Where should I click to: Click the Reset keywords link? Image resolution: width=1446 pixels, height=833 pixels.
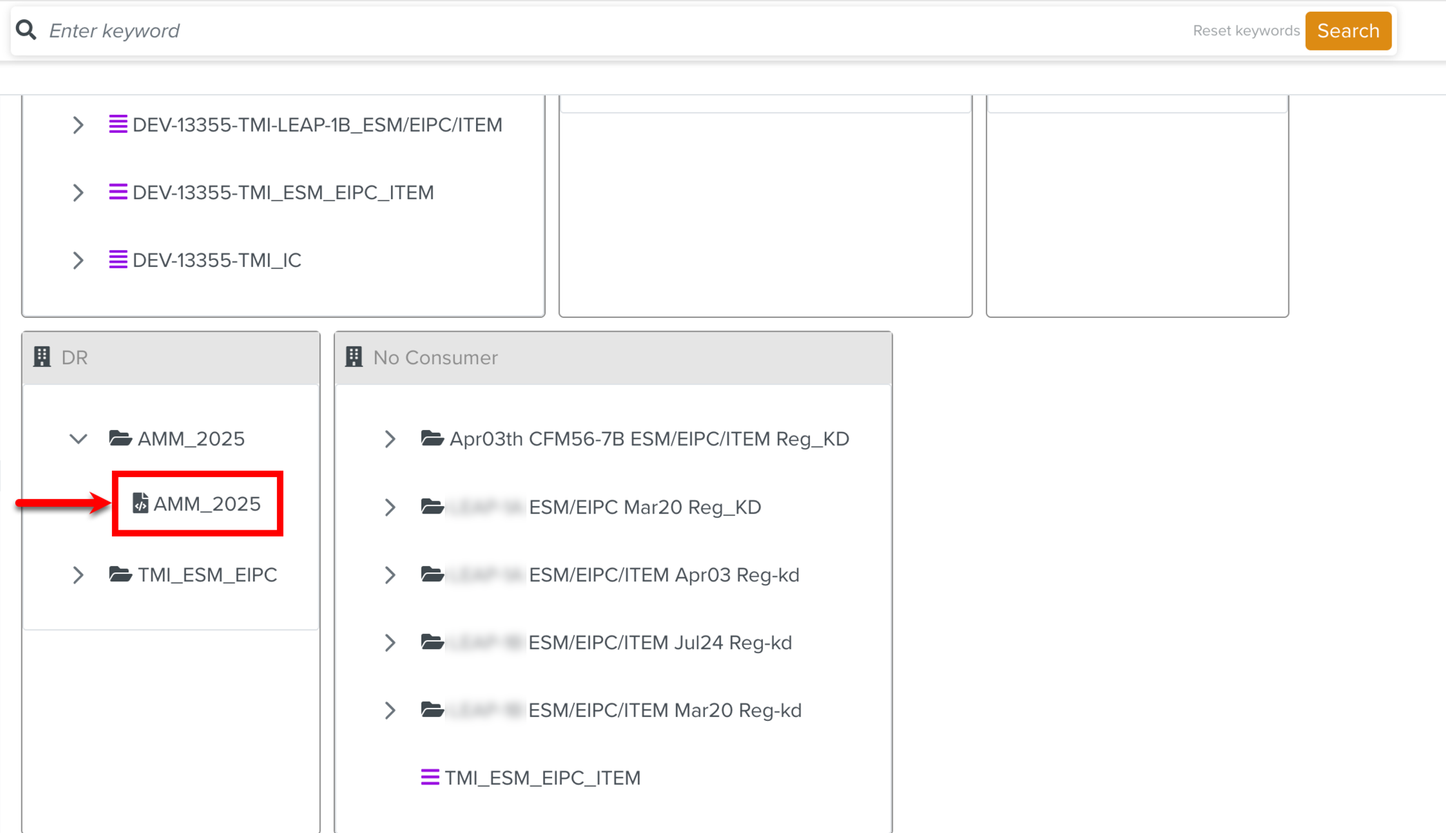click(1246, 30)
